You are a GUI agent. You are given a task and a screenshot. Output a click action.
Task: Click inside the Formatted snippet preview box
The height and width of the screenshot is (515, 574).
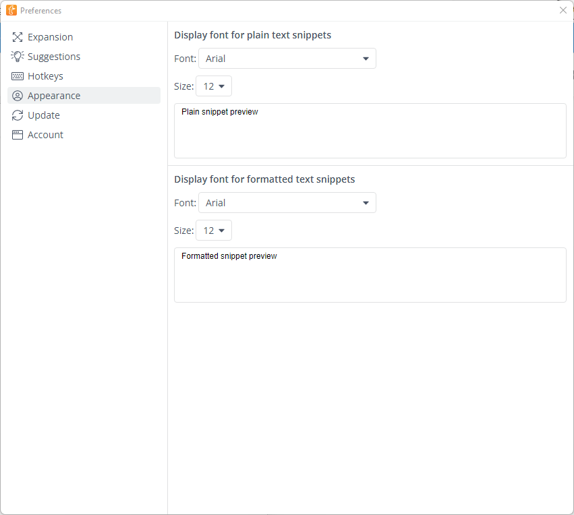pos(370,276)
